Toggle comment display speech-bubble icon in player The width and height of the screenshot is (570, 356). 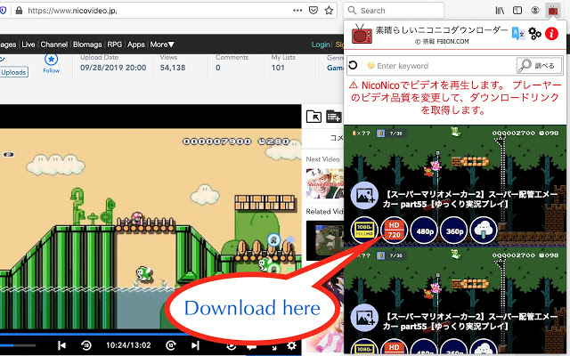[251, 347]
